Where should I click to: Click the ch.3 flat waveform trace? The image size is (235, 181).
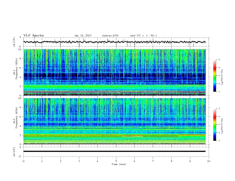(115, 151)
